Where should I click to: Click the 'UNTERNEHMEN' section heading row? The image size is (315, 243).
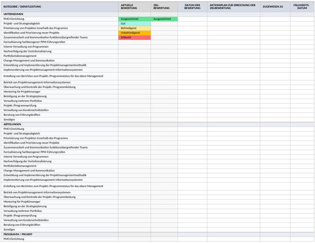coord(158,14)
